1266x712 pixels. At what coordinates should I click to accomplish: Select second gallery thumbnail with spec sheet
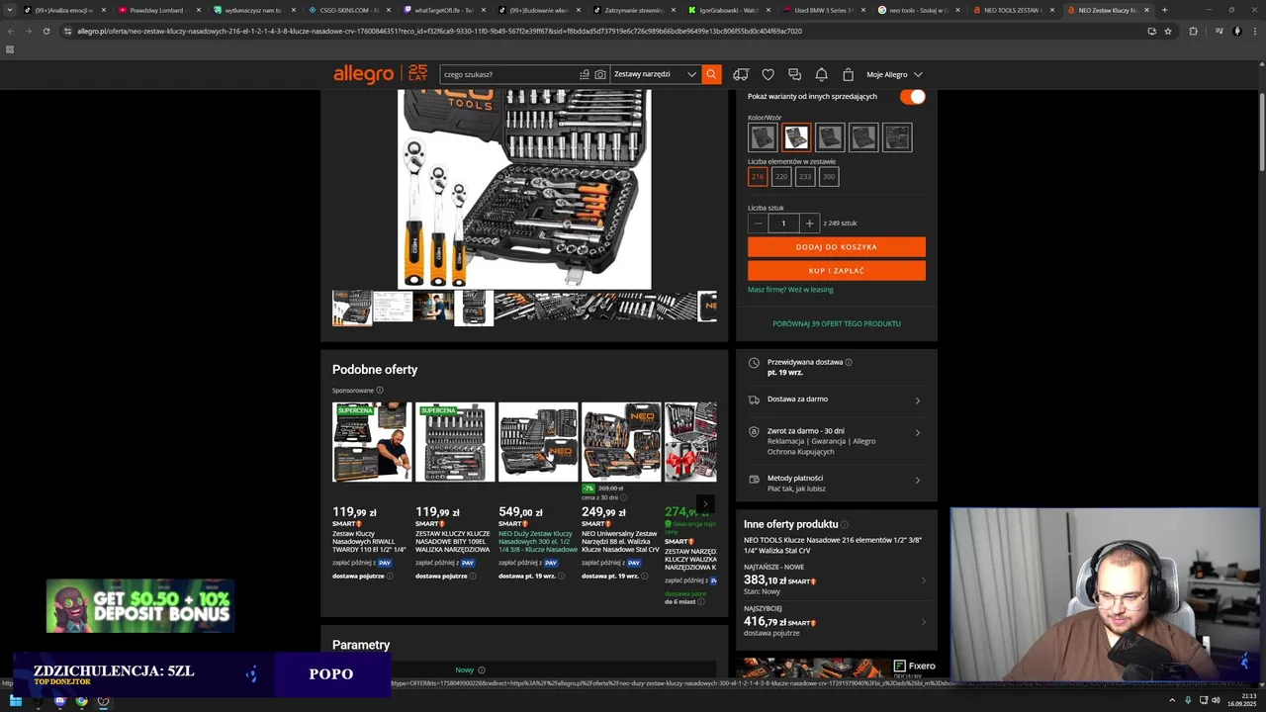(x=393, y=308)
